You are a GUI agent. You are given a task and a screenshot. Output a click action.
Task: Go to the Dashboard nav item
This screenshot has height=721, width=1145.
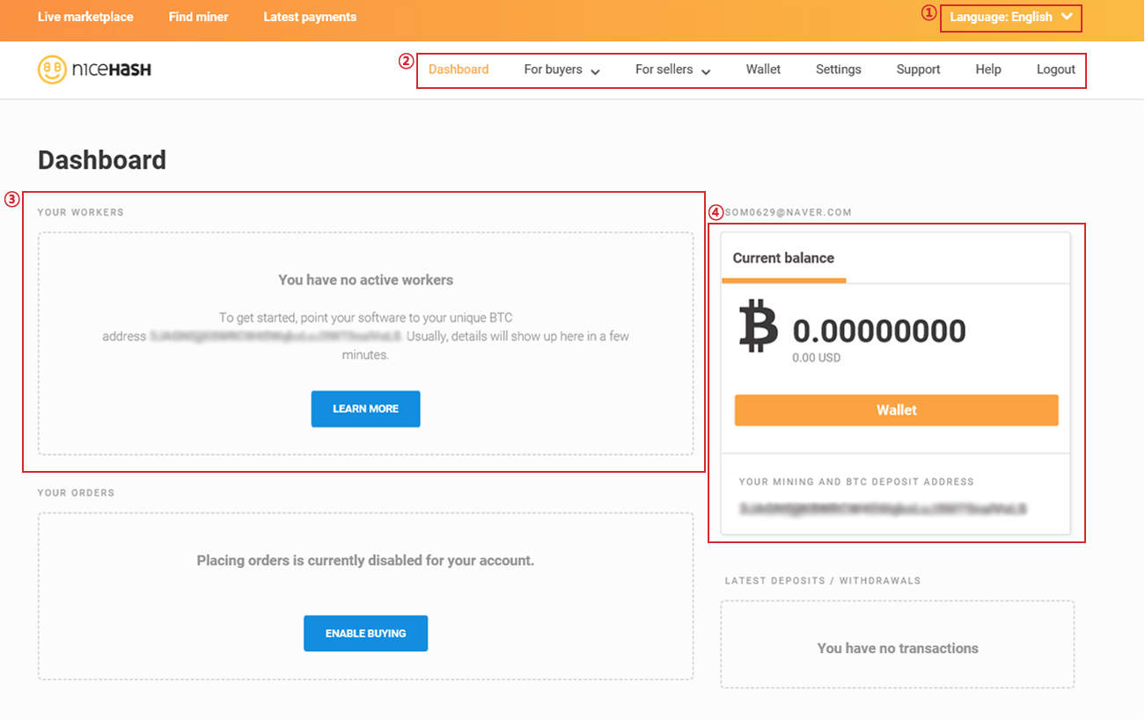[x=459, y=70]
